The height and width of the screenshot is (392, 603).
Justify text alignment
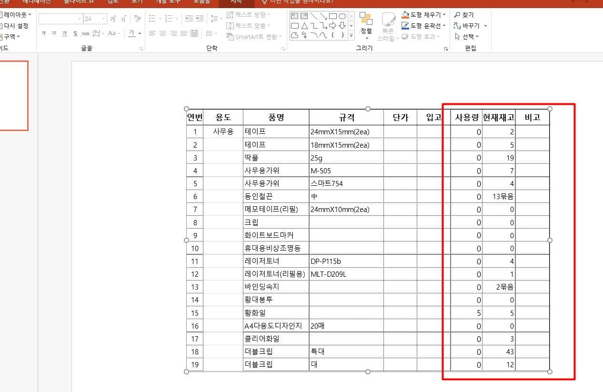click(x=184, y=33)
